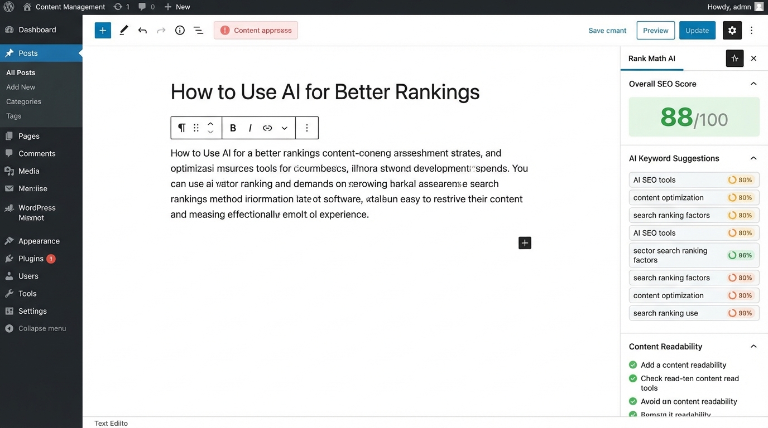
Task: Click the blue block inserter plus button
Action: click(x=103, y=31)
